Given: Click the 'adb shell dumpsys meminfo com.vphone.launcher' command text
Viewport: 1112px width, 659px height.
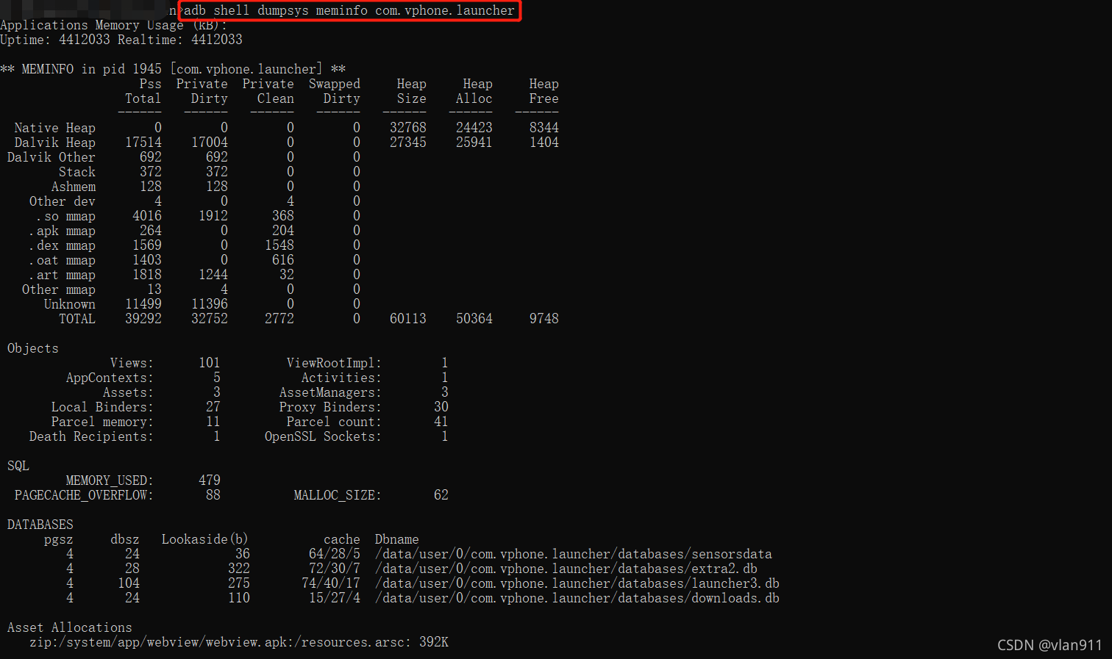Looking at the screenshot, I should pos(349,10).
